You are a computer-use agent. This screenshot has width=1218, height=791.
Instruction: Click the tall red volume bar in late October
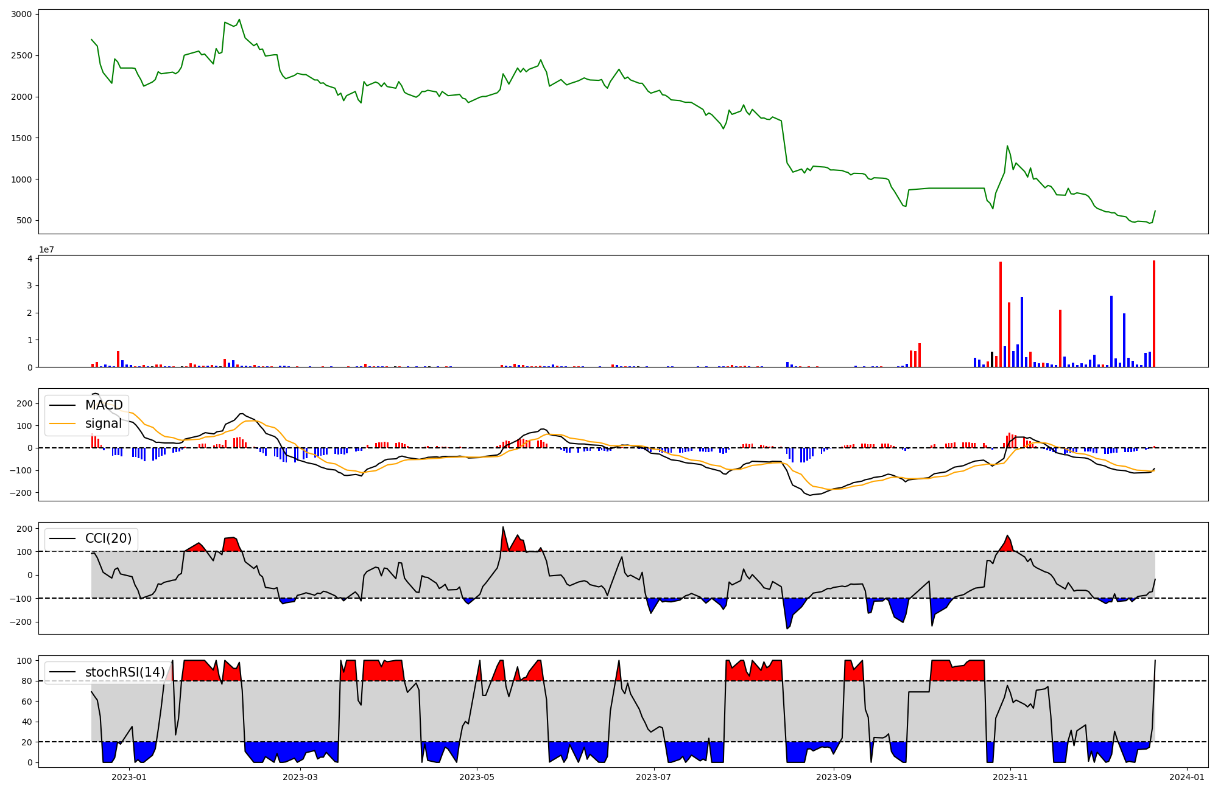coord(1000,313)
